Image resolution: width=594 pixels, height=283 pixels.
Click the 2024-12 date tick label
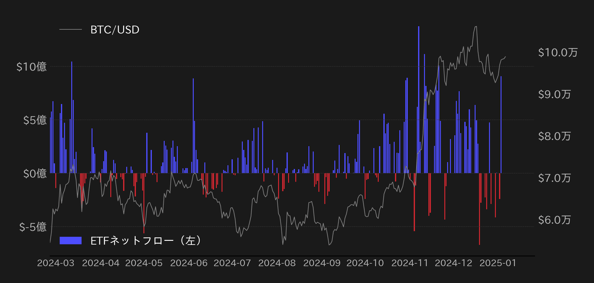[x=453, y=263]
